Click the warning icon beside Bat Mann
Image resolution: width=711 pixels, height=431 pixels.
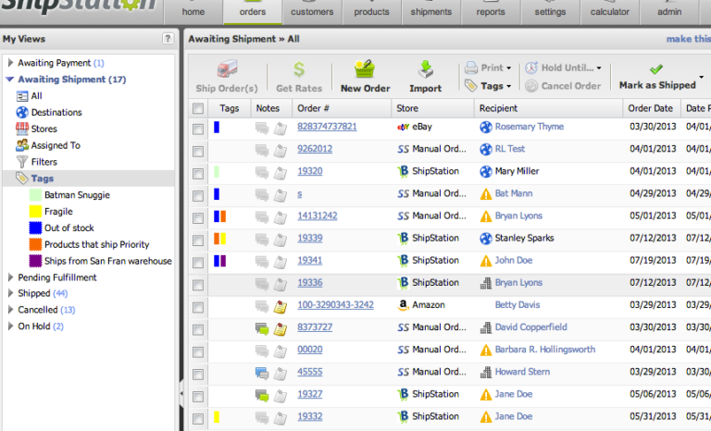485,194
